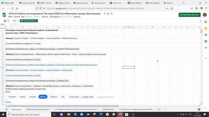Click the Windows taskbar search box
This screenshot has height=117, width=209.
click(x=29, y=114)
